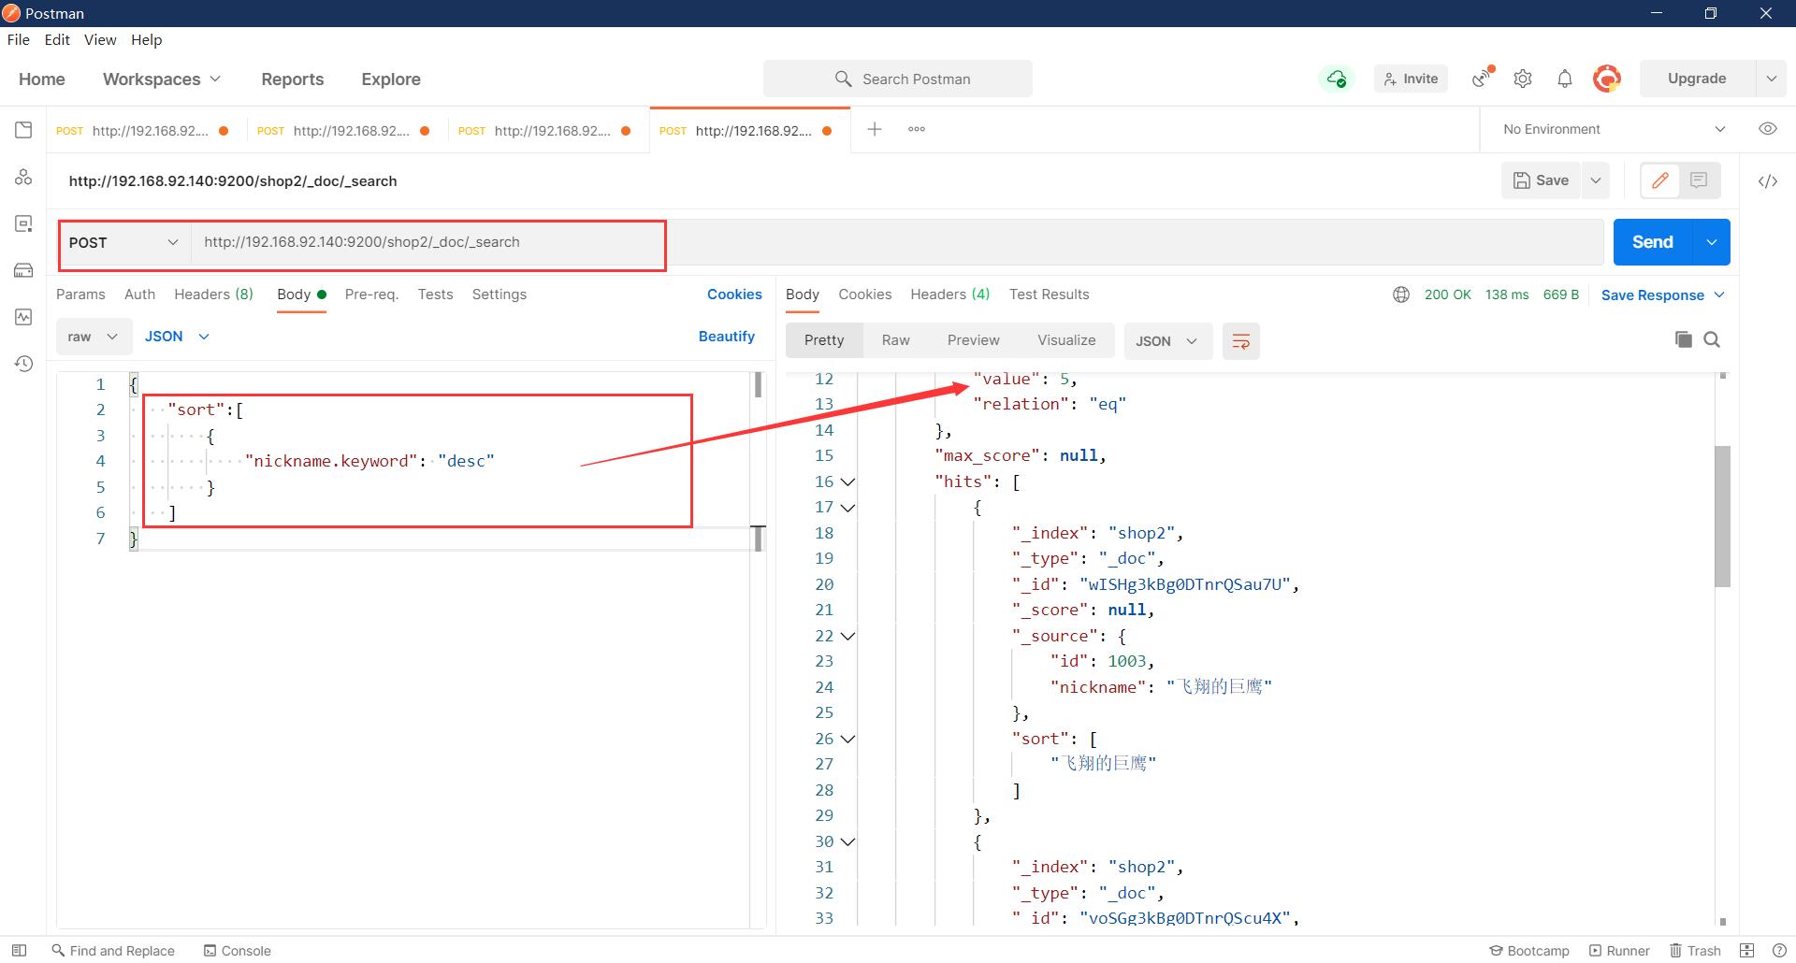Click the response vertical scrollbar thumb
1796x963 pixels.
pos(1722,516)
